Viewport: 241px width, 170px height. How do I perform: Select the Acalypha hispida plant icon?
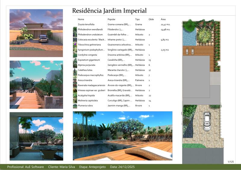pyautogui.click(x=75, y=96)
